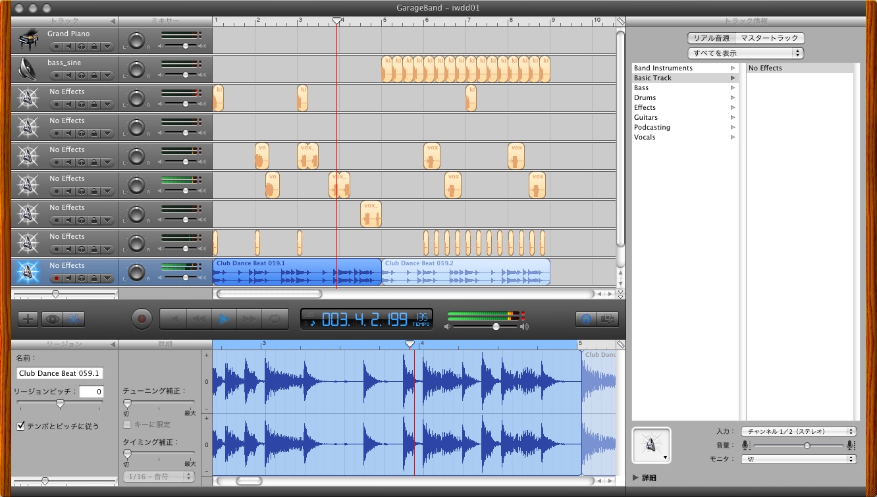Toggle the cycle region loop button

275,319
